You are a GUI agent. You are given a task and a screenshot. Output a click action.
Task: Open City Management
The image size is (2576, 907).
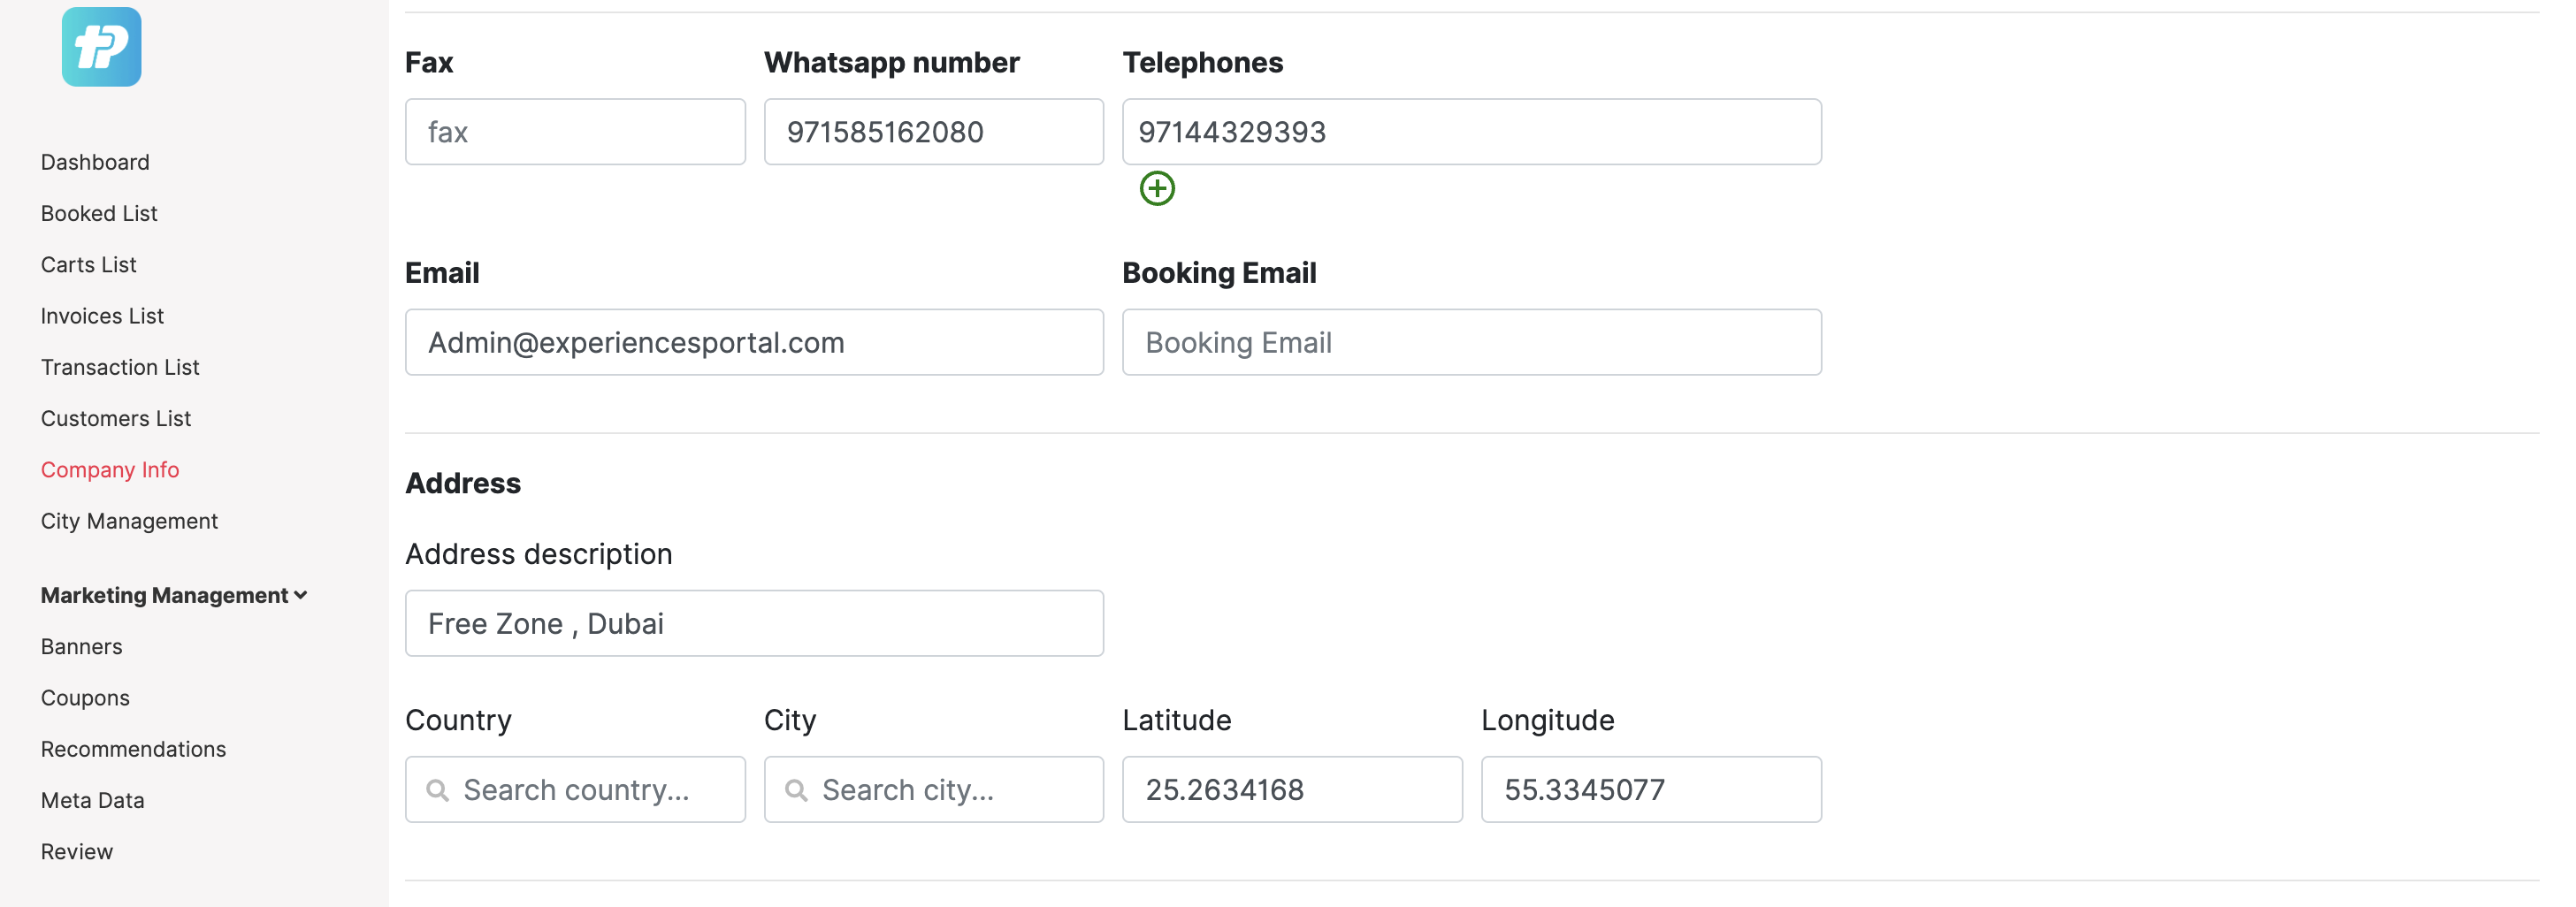[129, 520]
